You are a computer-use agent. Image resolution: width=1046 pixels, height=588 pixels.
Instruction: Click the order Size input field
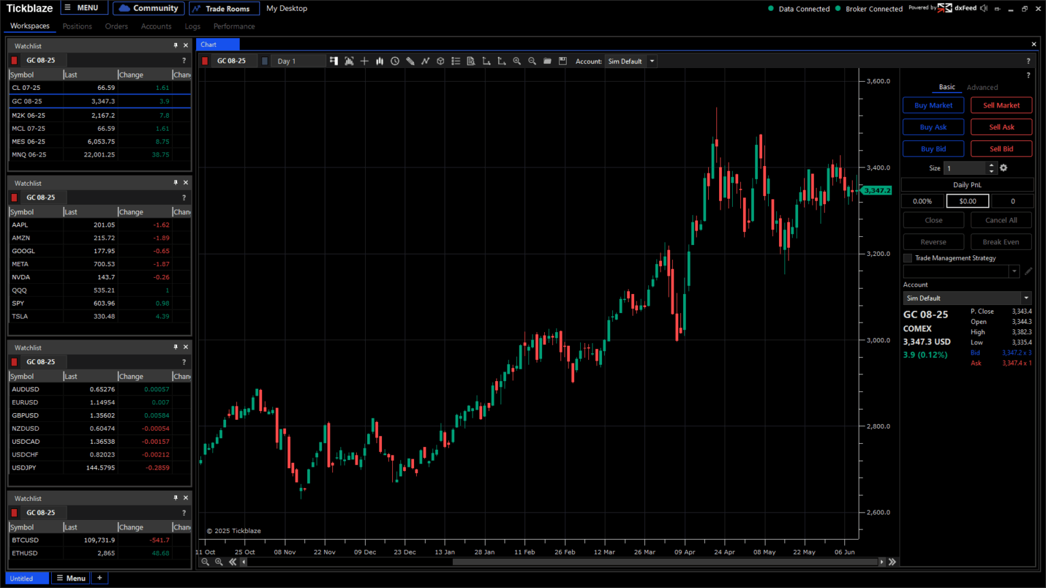964,168
